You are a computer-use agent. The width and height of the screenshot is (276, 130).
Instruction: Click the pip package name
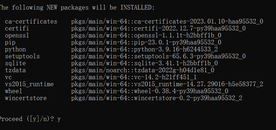10,42
